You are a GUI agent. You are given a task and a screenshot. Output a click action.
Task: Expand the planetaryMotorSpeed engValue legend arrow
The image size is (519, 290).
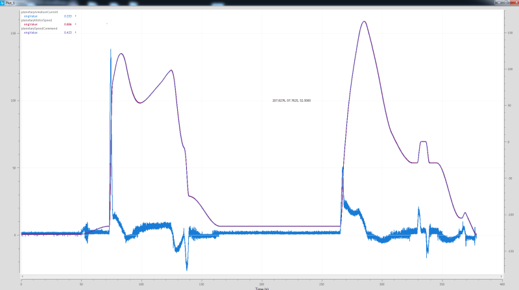[x=75, y=24]
